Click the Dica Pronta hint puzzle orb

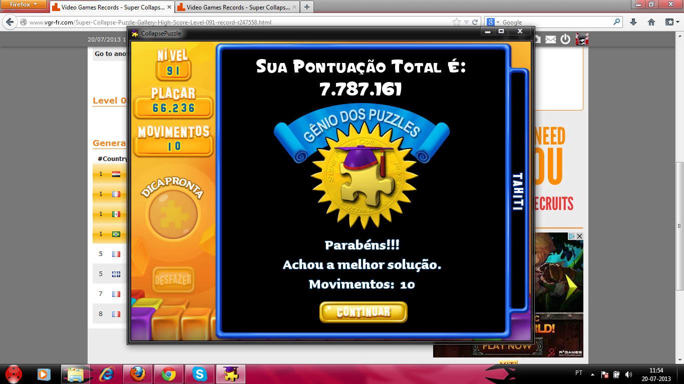[x=173, y=215]
